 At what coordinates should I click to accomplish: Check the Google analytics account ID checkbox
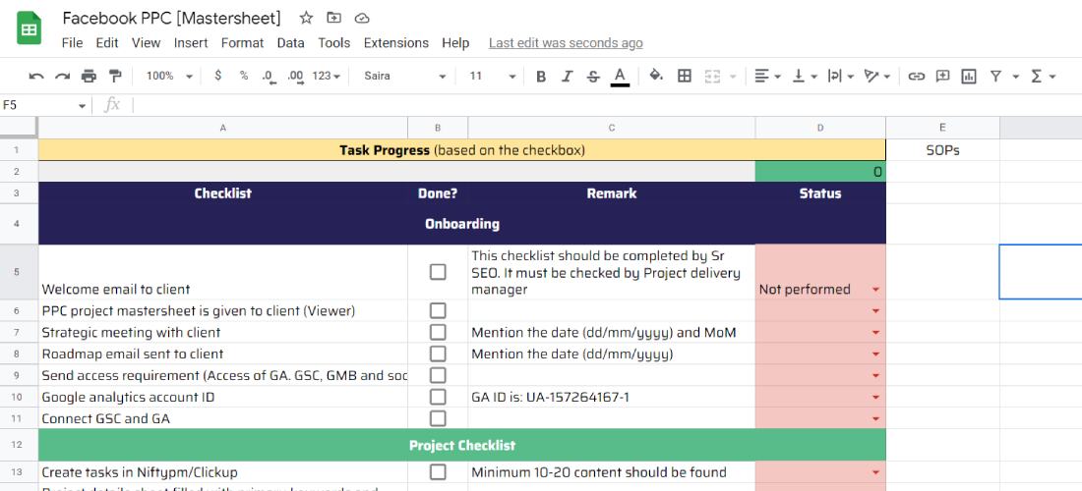pos(438,397)
